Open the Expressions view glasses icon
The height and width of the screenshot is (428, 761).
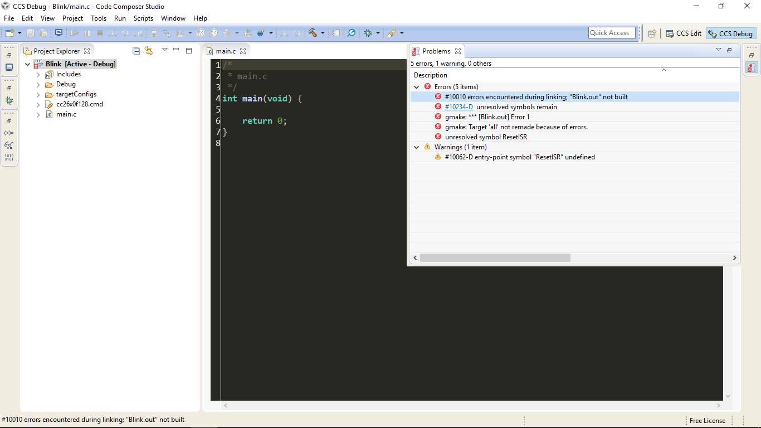tap(9, 145)
